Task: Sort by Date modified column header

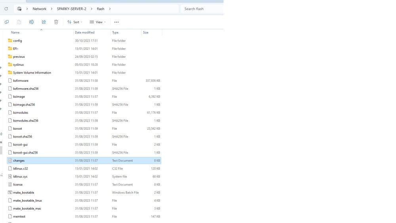Action: 85,32
